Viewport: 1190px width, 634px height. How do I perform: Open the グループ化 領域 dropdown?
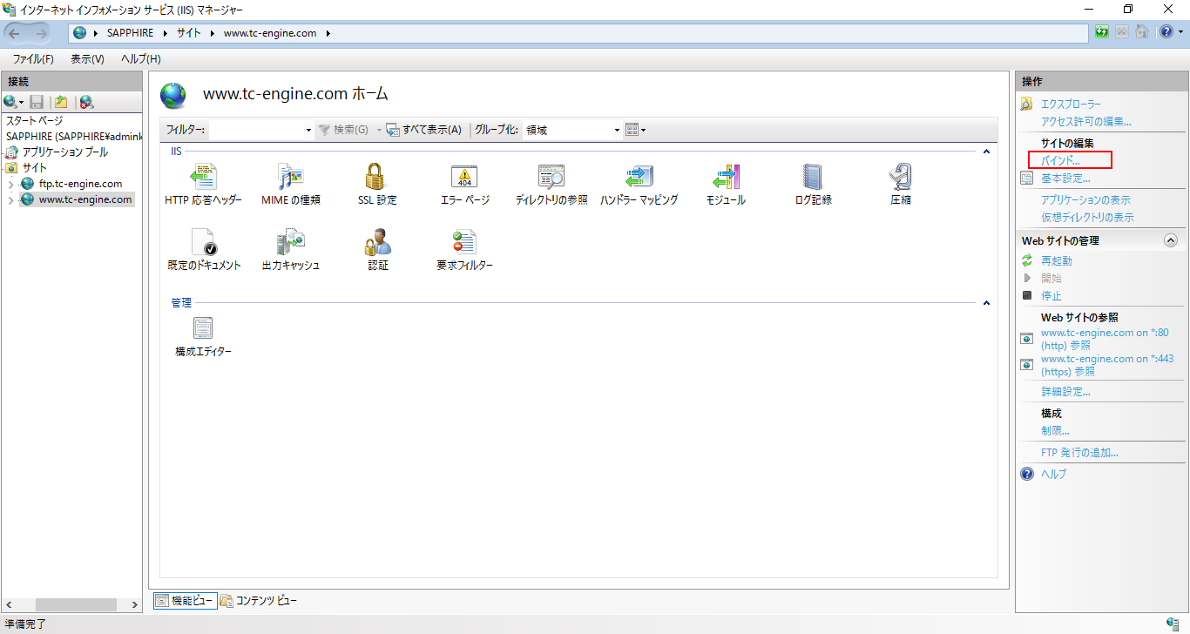tap(617, 130)
